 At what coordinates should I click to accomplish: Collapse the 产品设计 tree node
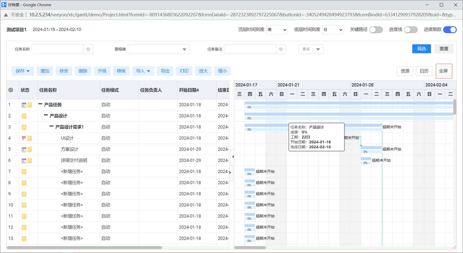pos(46,116)
